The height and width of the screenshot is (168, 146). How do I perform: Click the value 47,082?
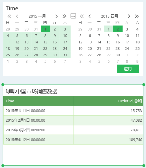coord(136,120)
